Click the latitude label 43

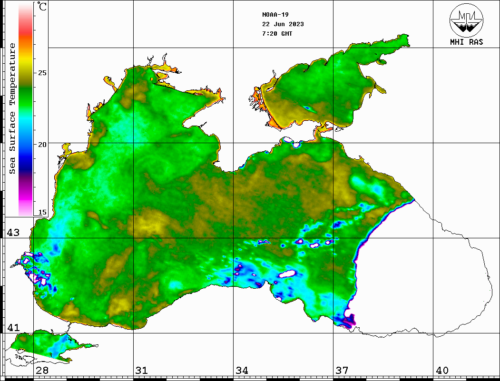point(13,233)
